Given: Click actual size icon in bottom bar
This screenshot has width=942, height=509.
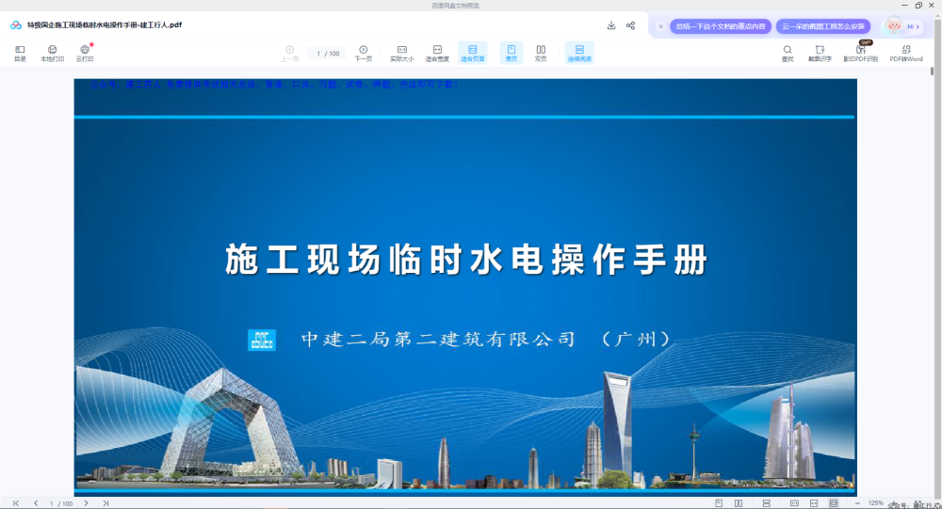Looking at the screenshot, I should [794, 503].
